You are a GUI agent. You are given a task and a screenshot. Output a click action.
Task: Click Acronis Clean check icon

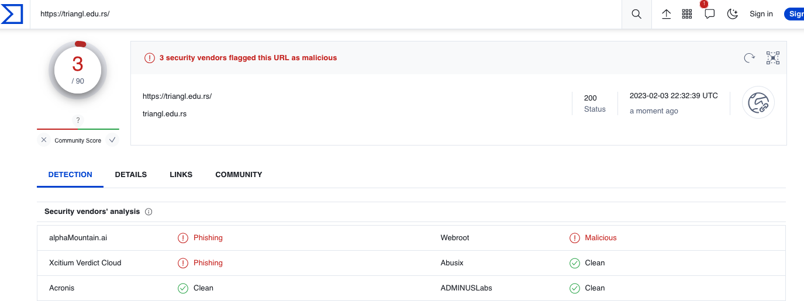coord(183,288)
